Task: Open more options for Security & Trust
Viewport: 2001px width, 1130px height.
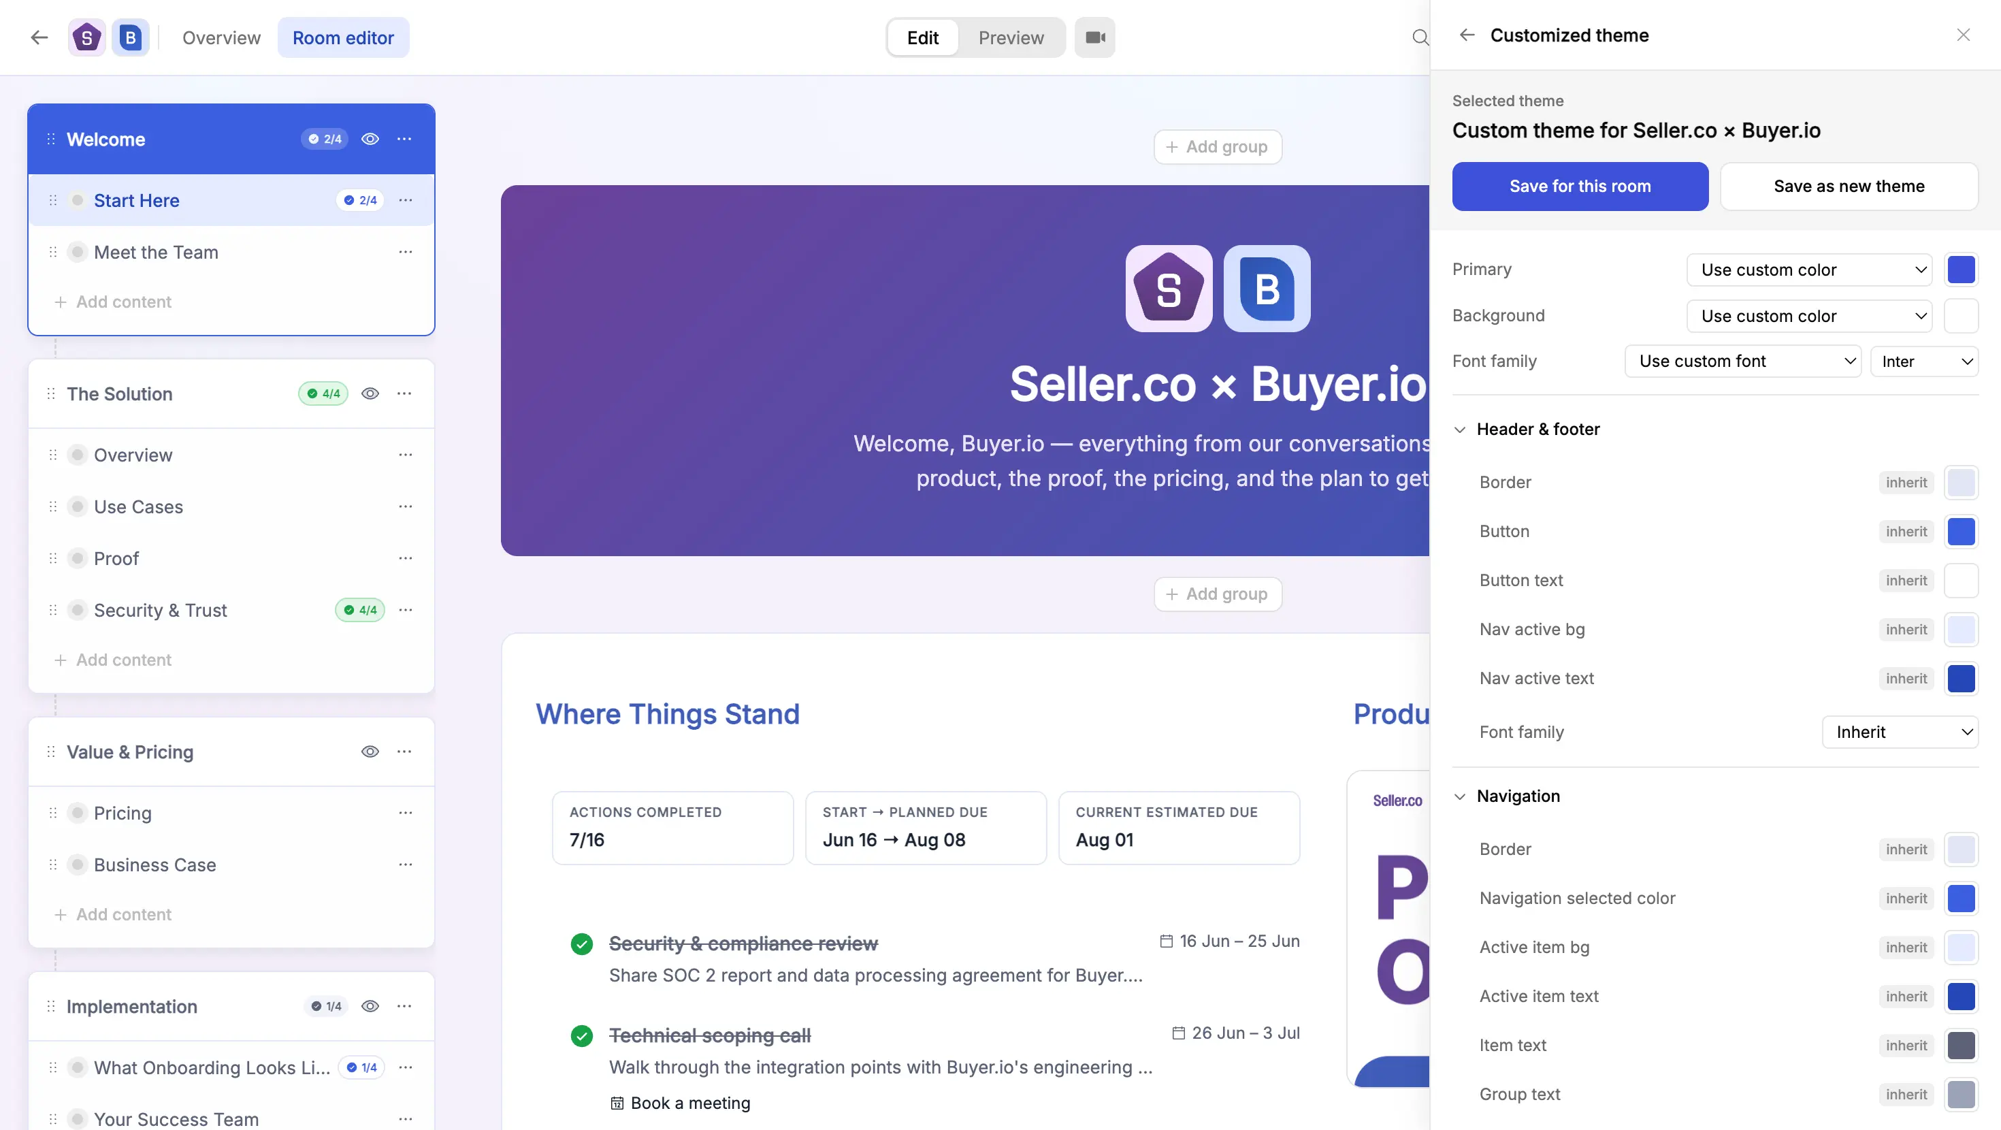Action: 405,610
